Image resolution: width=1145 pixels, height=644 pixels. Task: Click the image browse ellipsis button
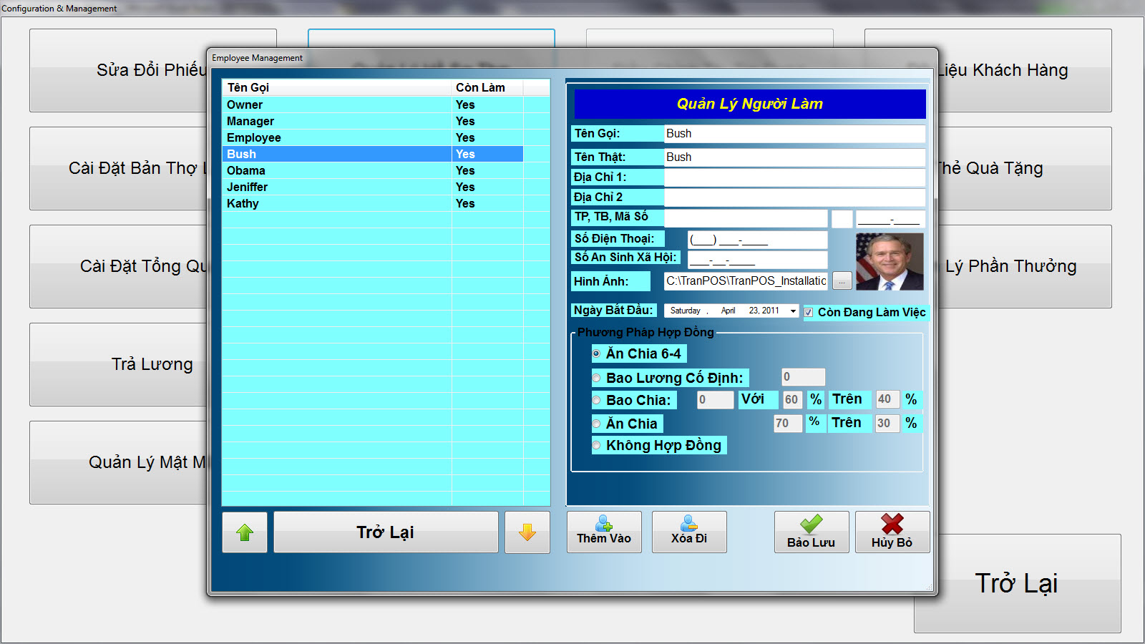coord(842,281)
